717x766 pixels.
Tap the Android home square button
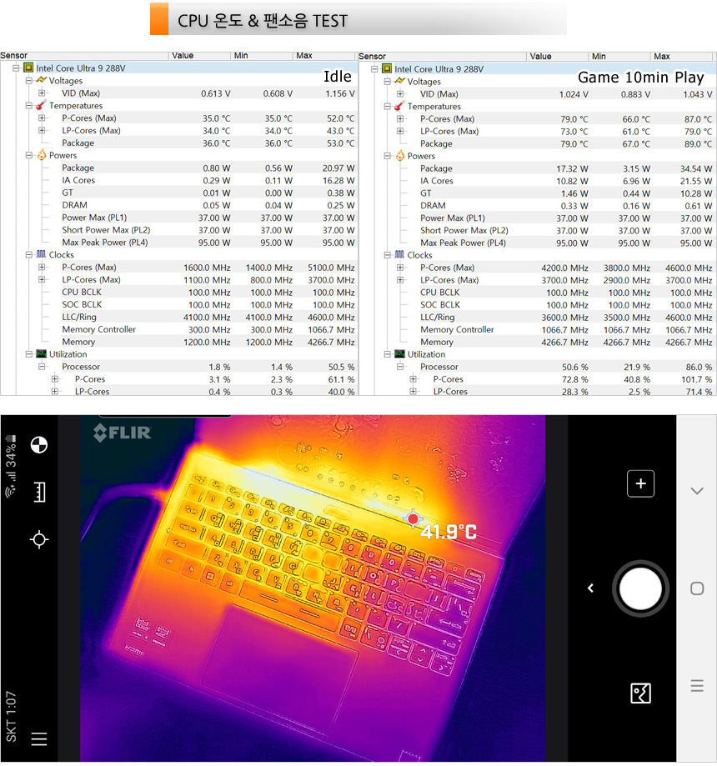click(697, 588)
